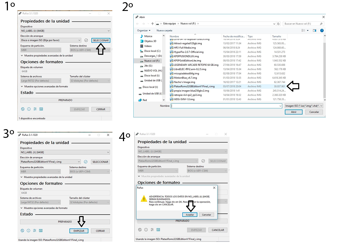Open language globe icon in step 3 Rufus window
The width and height of the screenshot is (337, 252).
pos(22,231)
